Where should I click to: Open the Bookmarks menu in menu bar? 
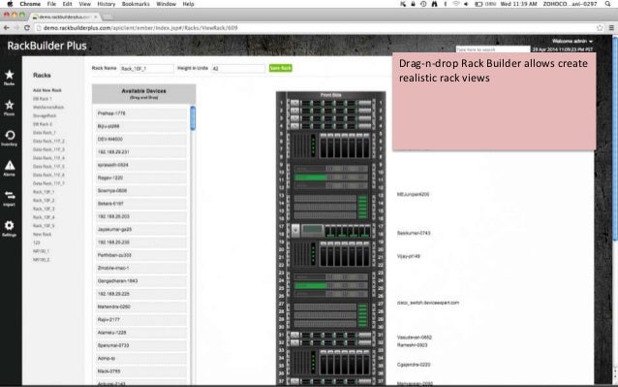tap(136, 4)
